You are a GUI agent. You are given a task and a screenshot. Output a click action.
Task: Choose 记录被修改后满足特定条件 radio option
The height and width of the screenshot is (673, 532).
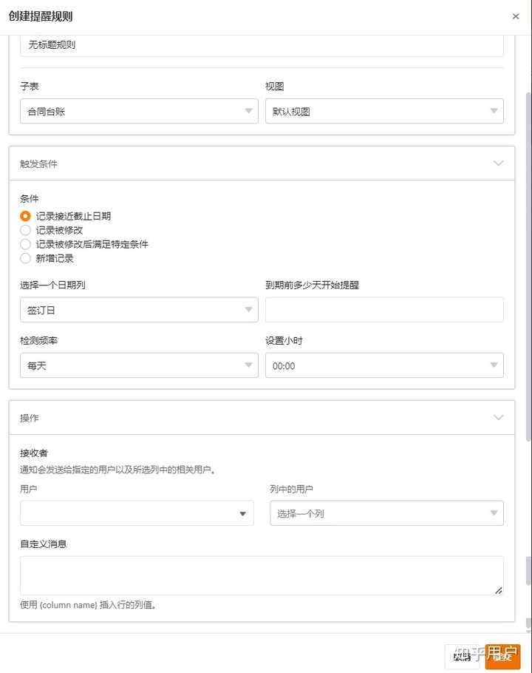coord(25,244)
